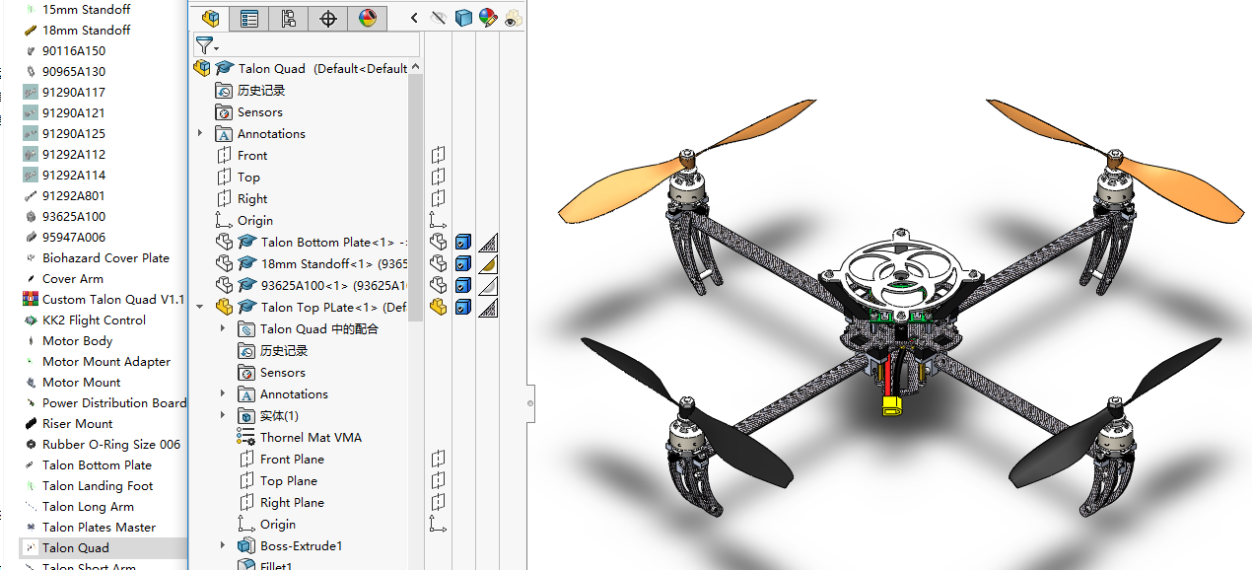Expand the Talon Quad 中的配合 mates folder
1252x570 pixels.
pos(223,328)
